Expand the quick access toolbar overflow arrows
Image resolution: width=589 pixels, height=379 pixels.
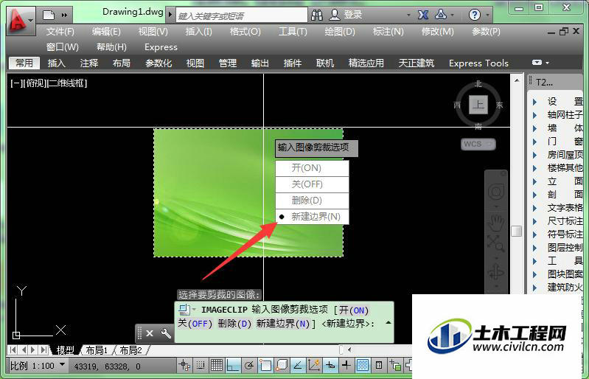click(64, 15)
